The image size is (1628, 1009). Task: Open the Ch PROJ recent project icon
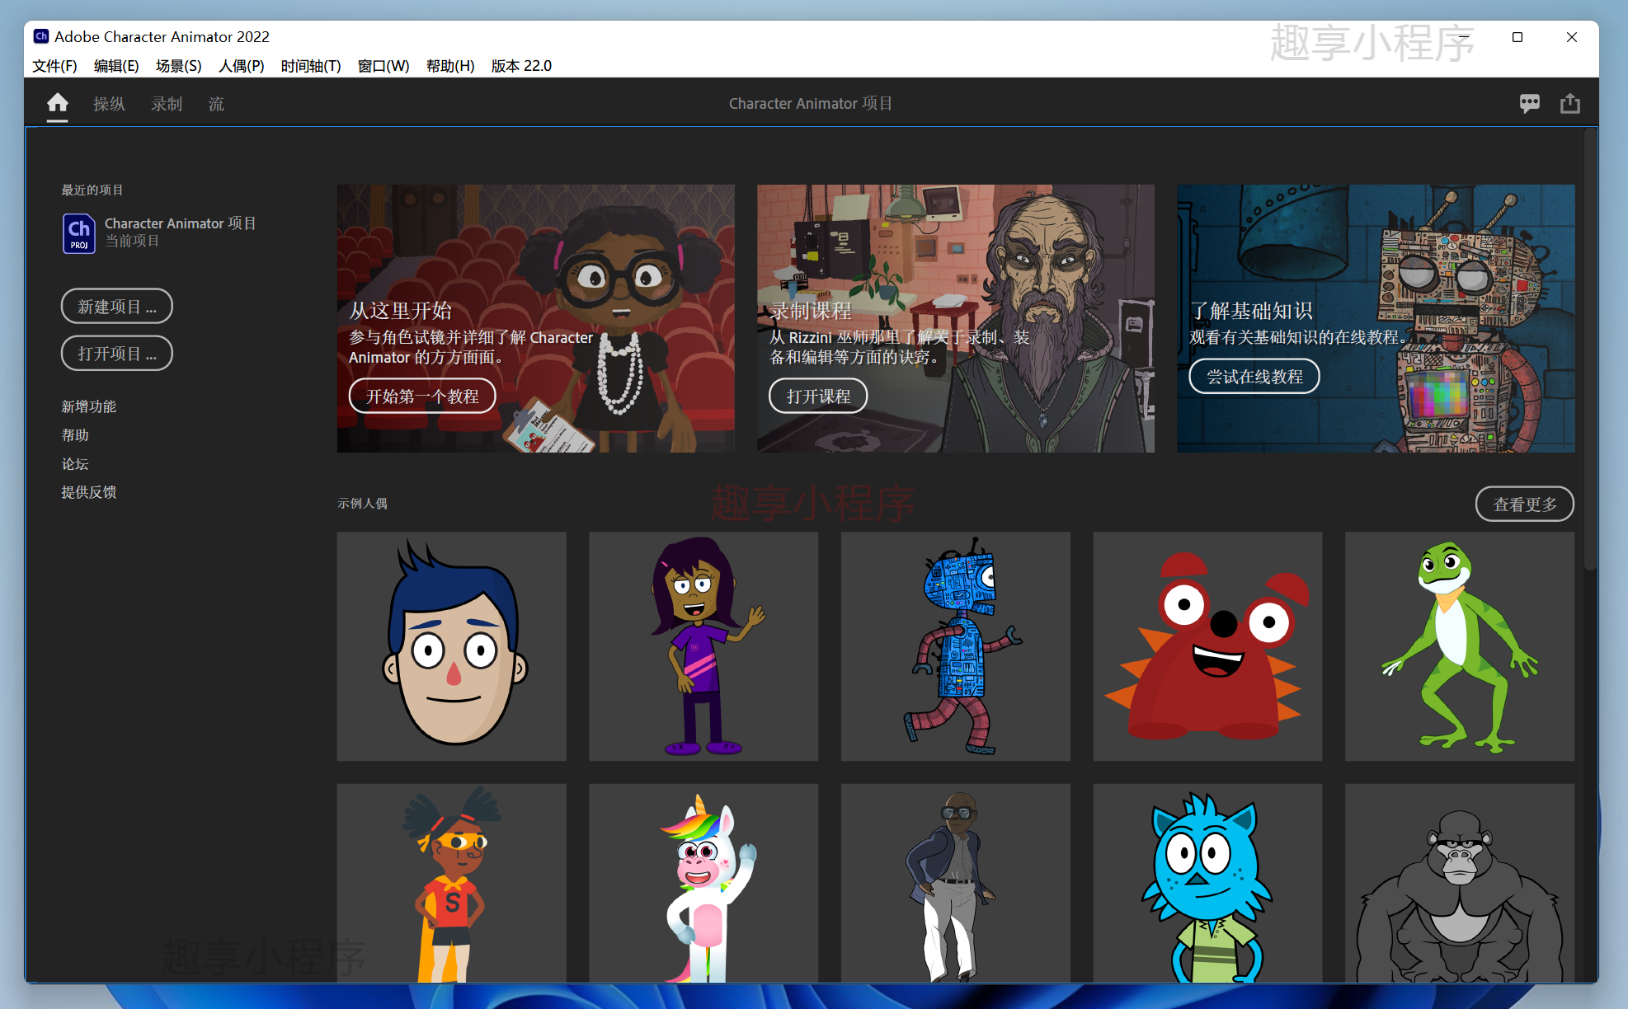coord(79,233)
